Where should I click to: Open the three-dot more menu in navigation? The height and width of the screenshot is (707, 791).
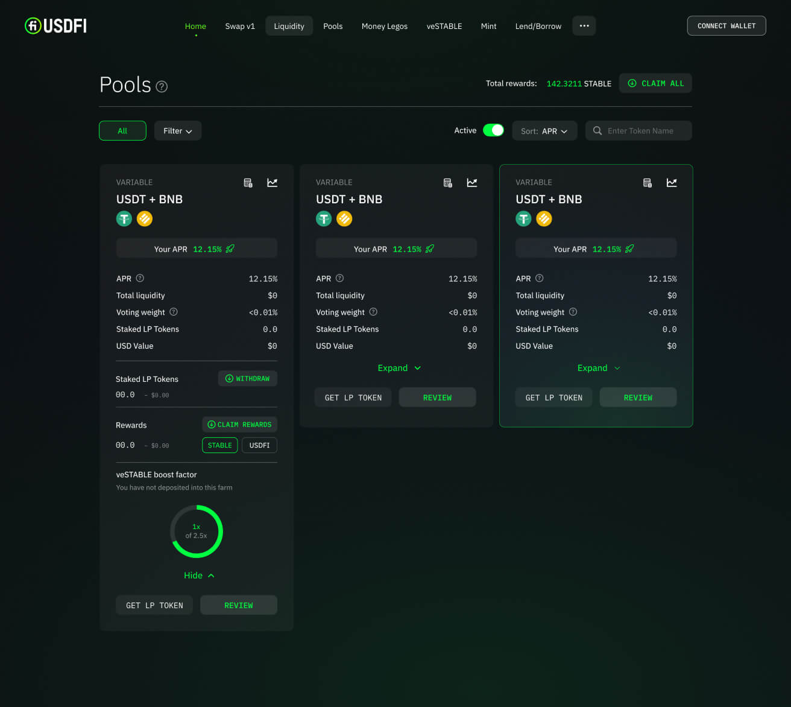tap(584, 26)
